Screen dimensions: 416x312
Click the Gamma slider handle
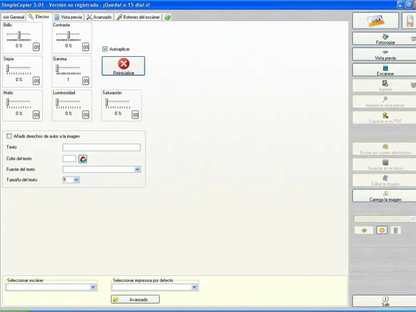click(57, 68)
